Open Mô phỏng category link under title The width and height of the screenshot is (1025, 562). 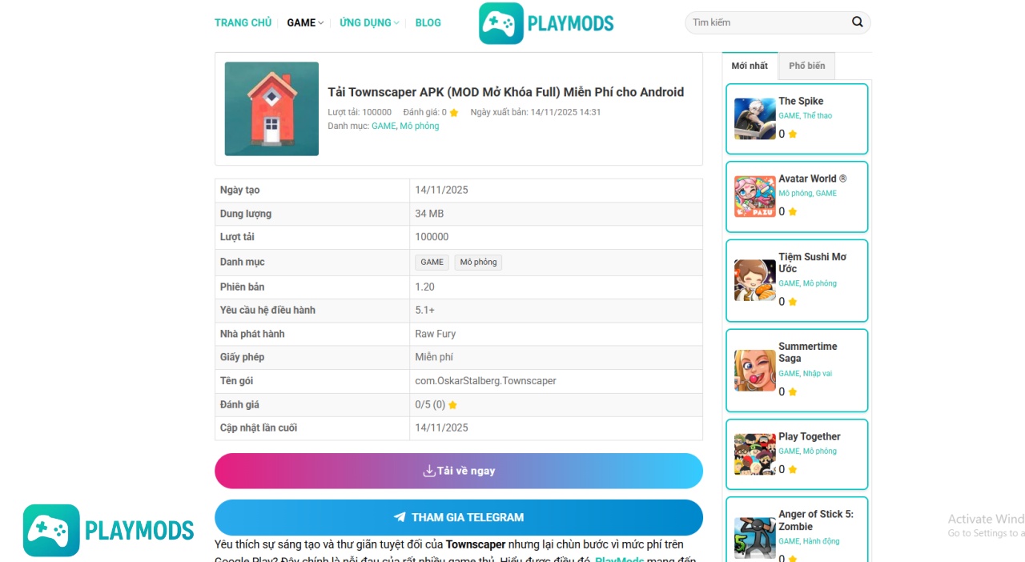tap(420, 126)
